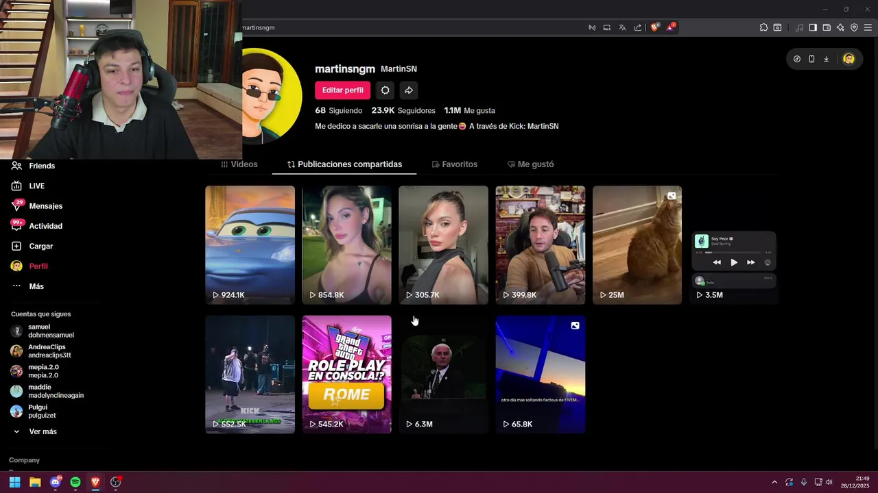Click the microphone tray icon
878x493 pixels.
click(x=804, y=482)
